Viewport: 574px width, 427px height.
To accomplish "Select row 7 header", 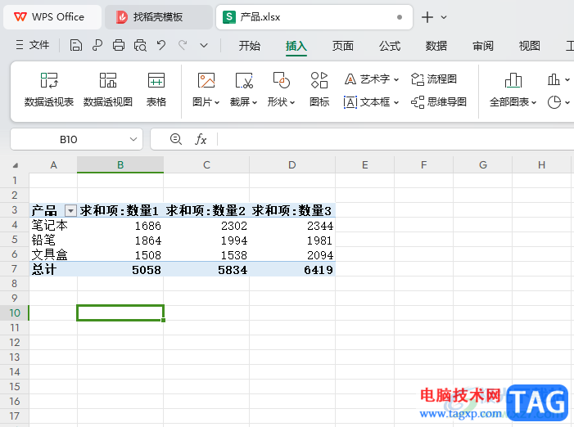I will 14,269.
